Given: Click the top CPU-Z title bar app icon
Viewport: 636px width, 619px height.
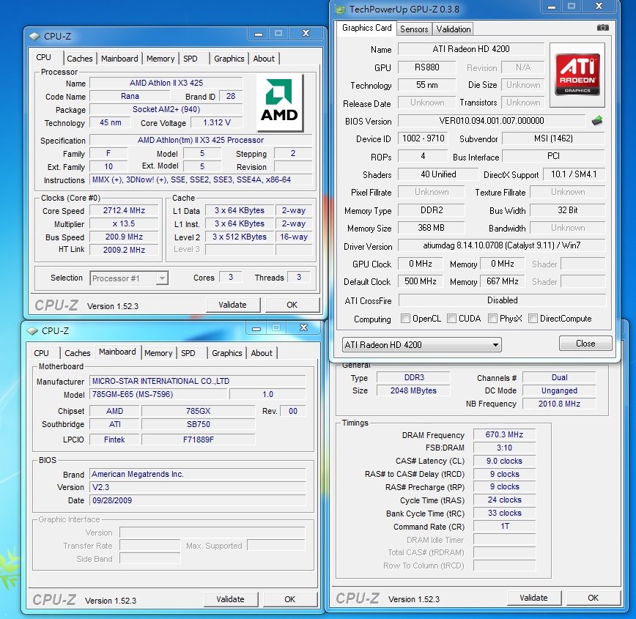Looking at the screenshot, I should point(34,37).
